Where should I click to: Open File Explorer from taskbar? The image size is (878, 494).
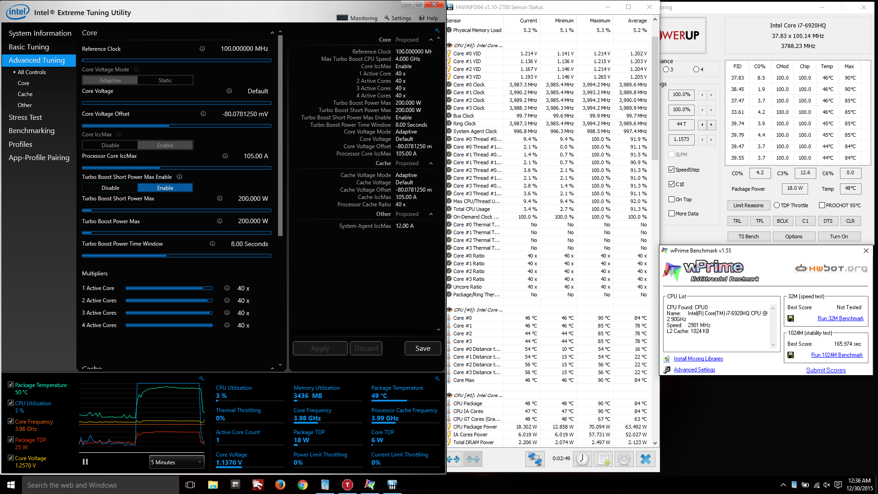213,485
